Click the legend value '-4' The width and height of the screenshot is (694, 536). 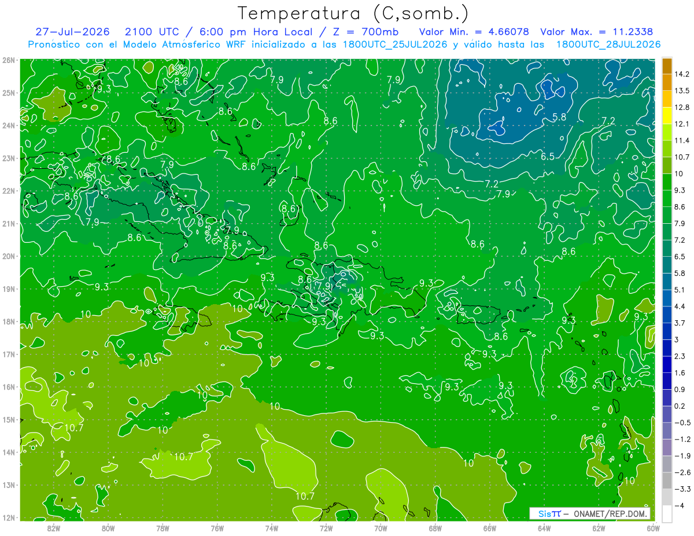tap(680, 506)
